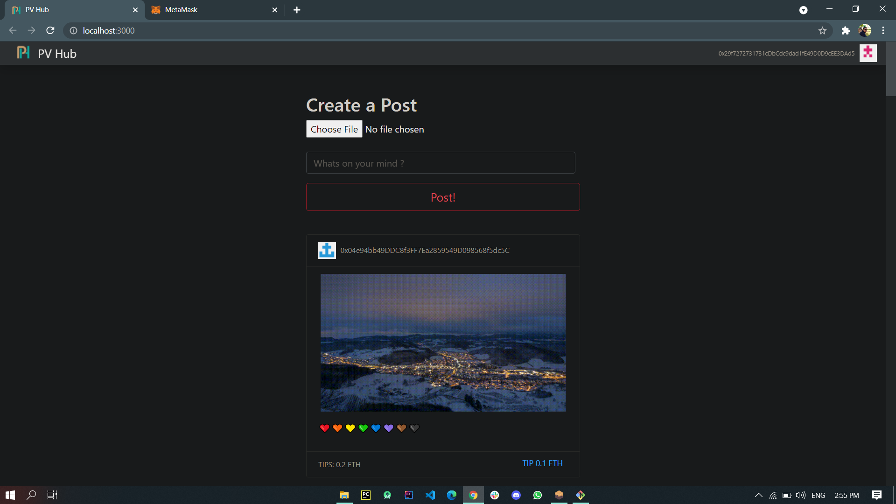The image size is (896, 504).
Task: Toggle the gray heart reaction
Action: [414, 428]
